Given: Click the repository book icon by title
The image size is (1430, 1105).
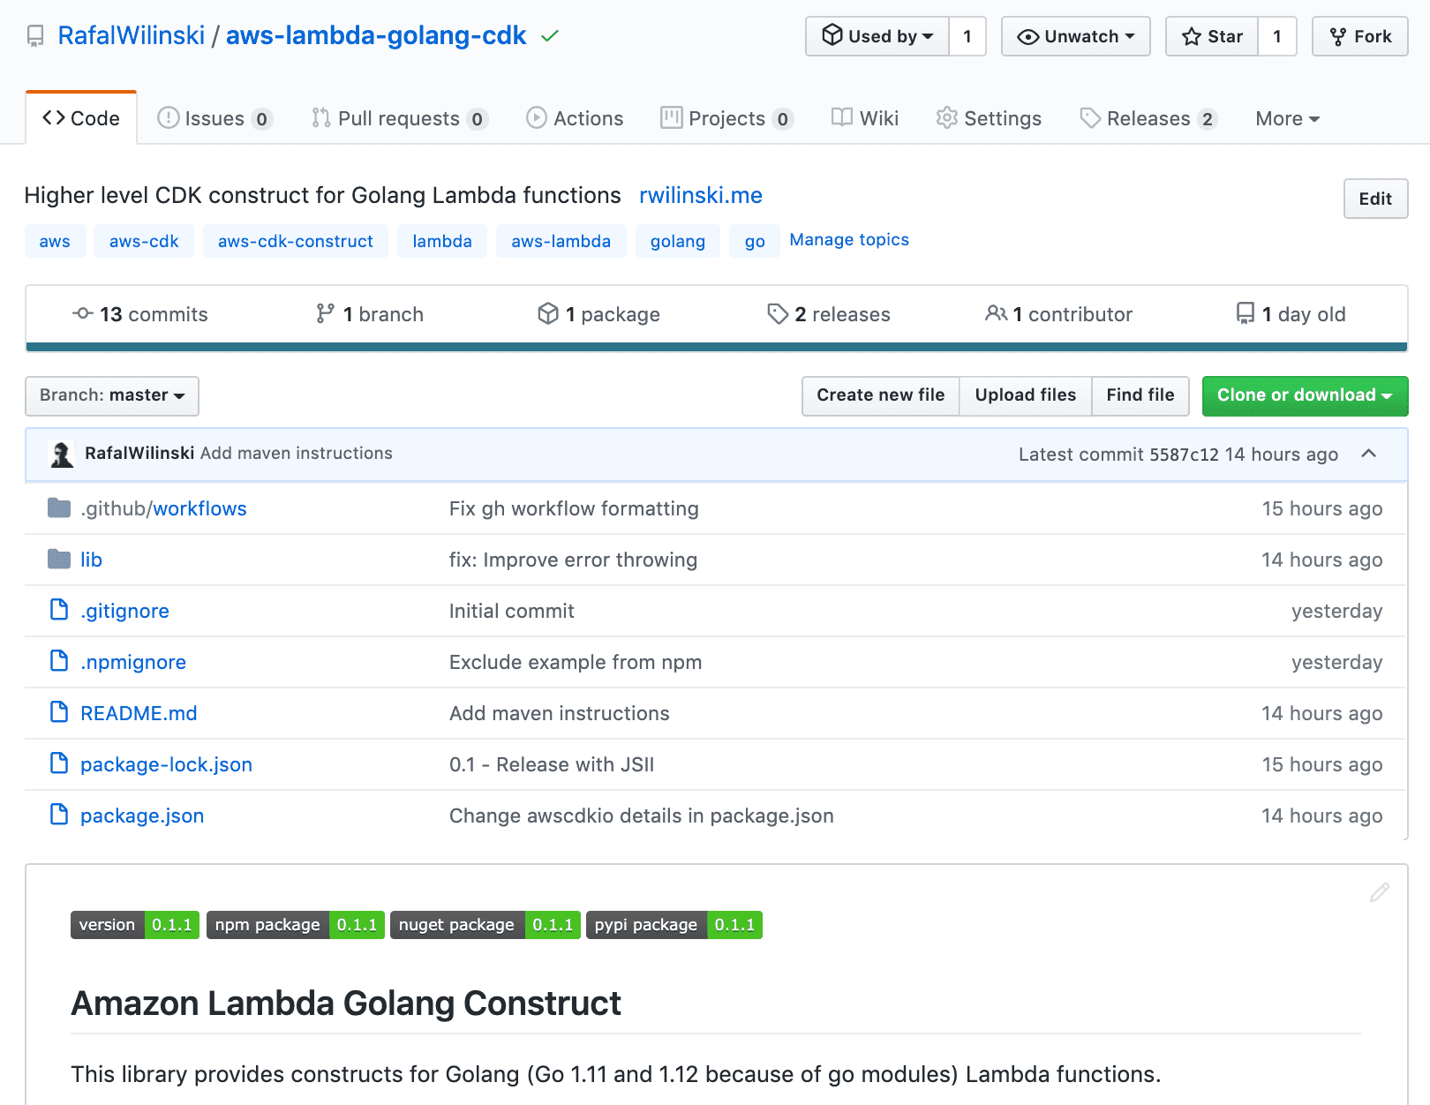Looking at the screenshot, I should click(35, 36).
